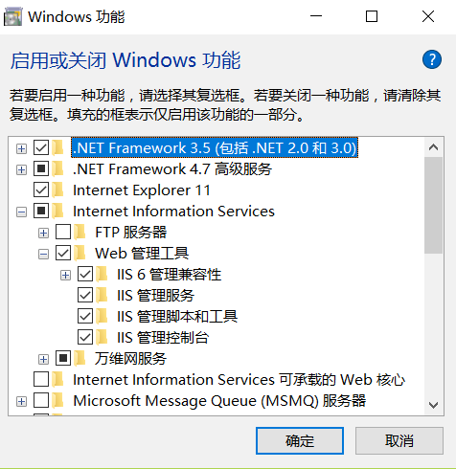
Task: Click the blue help question mark icon
Action: 432,59
